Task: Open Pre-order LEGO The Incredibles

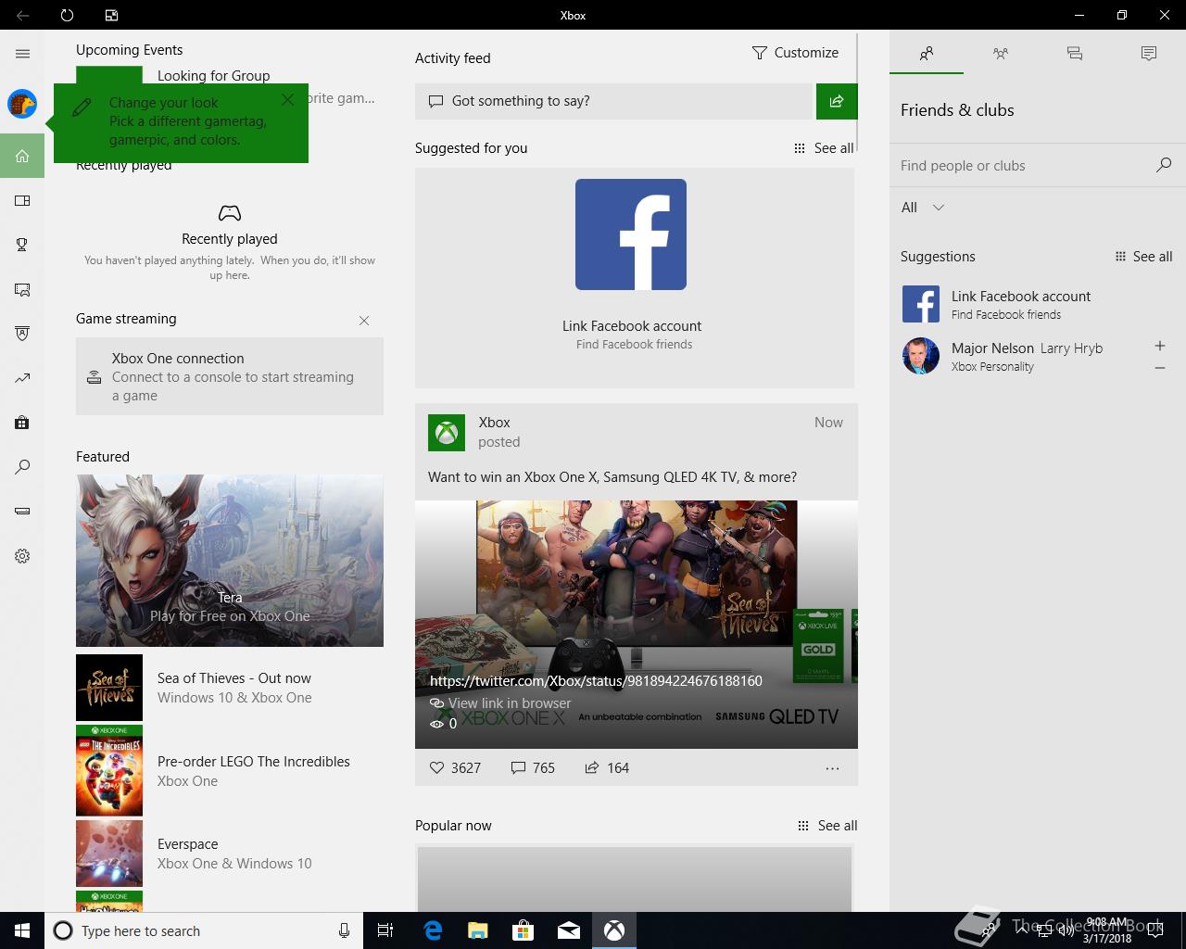Action: 230,771
